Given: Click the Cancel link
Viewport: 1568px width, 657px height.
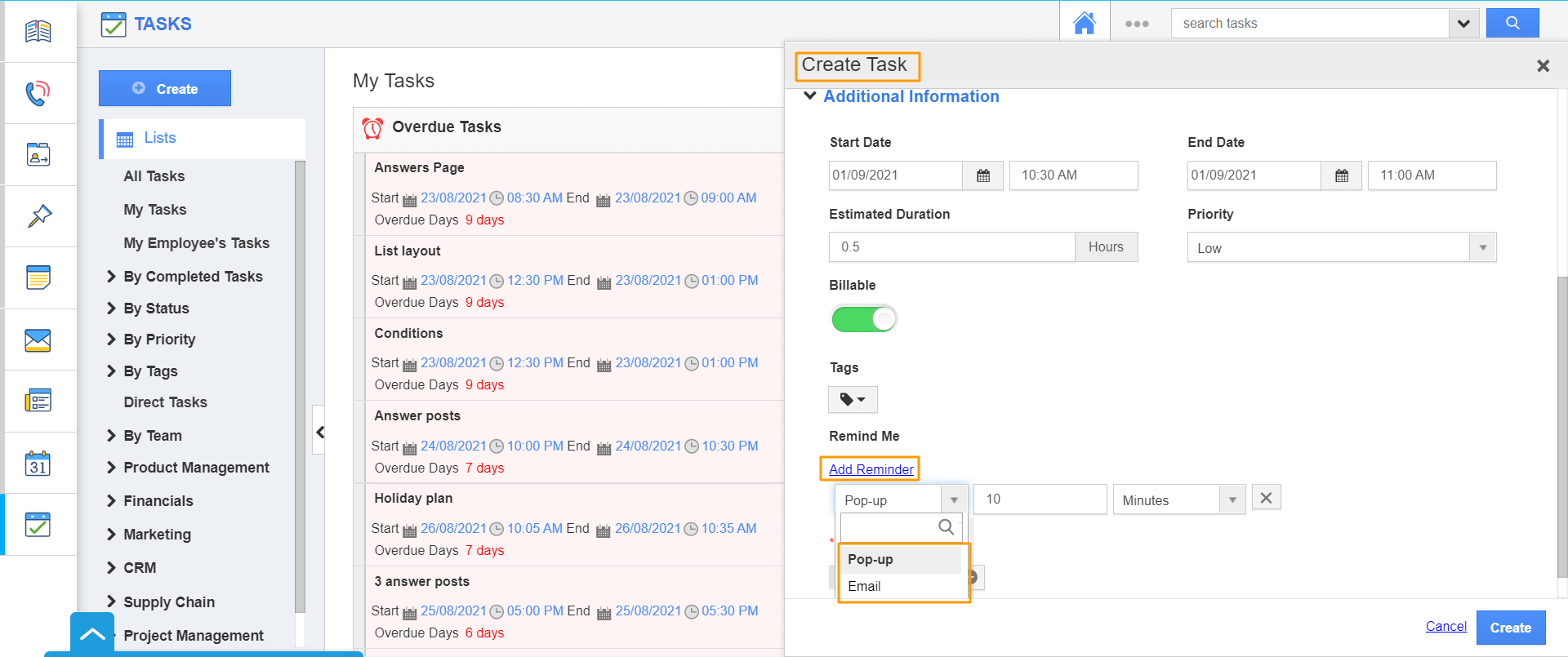Looking at the screenshot, I should 1445,626.
